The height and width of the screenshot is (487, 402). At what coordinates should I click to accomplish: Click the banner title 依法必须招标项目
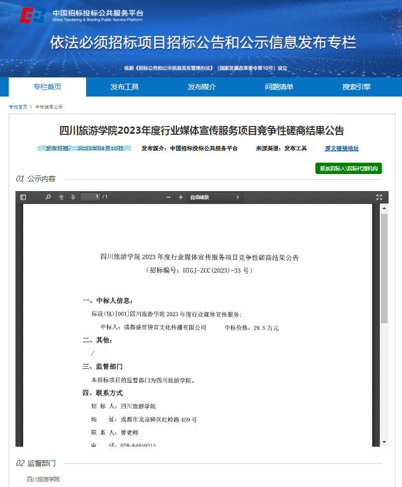(203, 42)
